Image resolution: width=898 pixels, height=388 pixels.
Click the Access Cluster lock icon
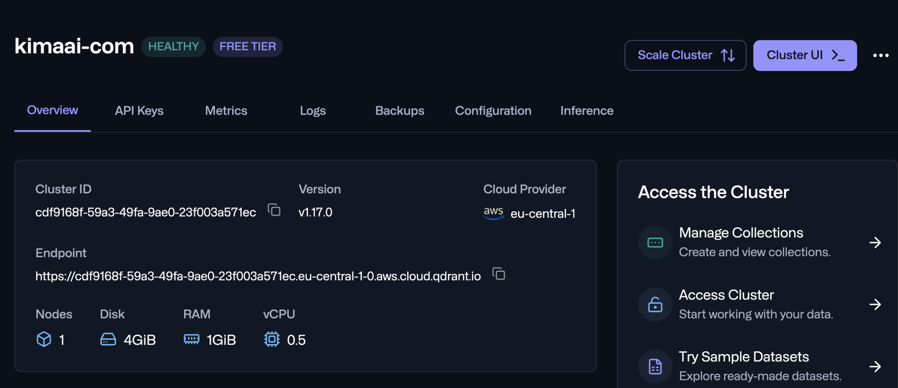655,304
